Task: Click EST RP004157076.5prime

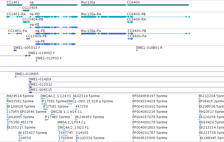Action: pyautogui.click(x=150, y=117)
